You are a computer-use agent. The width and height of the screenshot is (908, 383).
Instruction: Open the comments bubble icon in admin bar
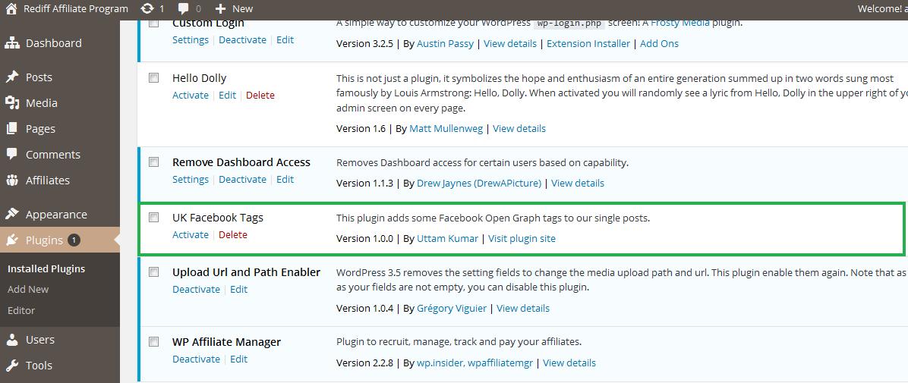point(184,8)
